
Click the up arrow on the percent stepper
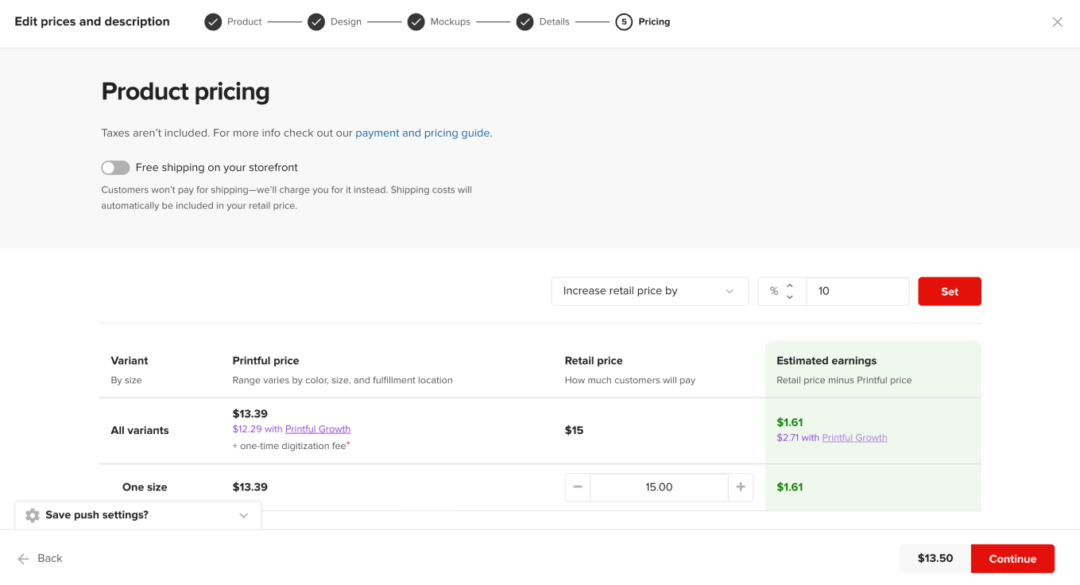pos(791,286)
